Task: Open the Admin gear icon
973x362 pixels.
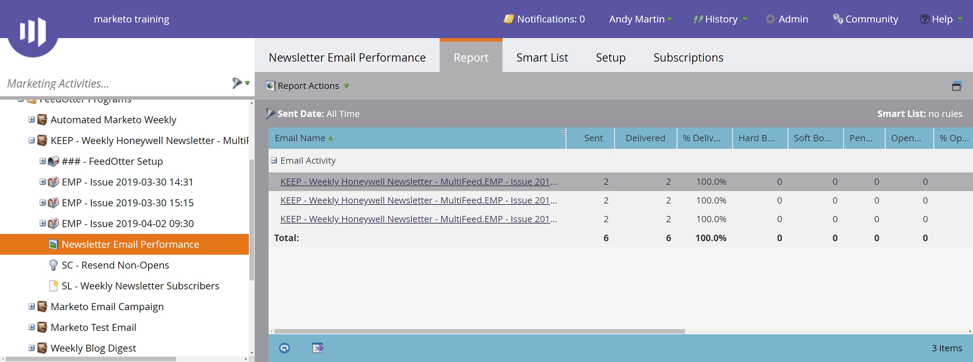Action: (770, 19)
